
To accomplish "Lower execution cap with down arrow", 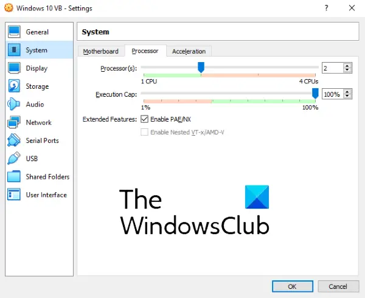I will [x=347, y=96].
